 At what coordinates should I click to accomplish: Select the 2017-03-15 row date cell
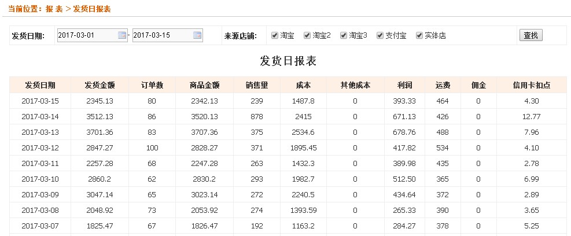(x=40, y=101)
